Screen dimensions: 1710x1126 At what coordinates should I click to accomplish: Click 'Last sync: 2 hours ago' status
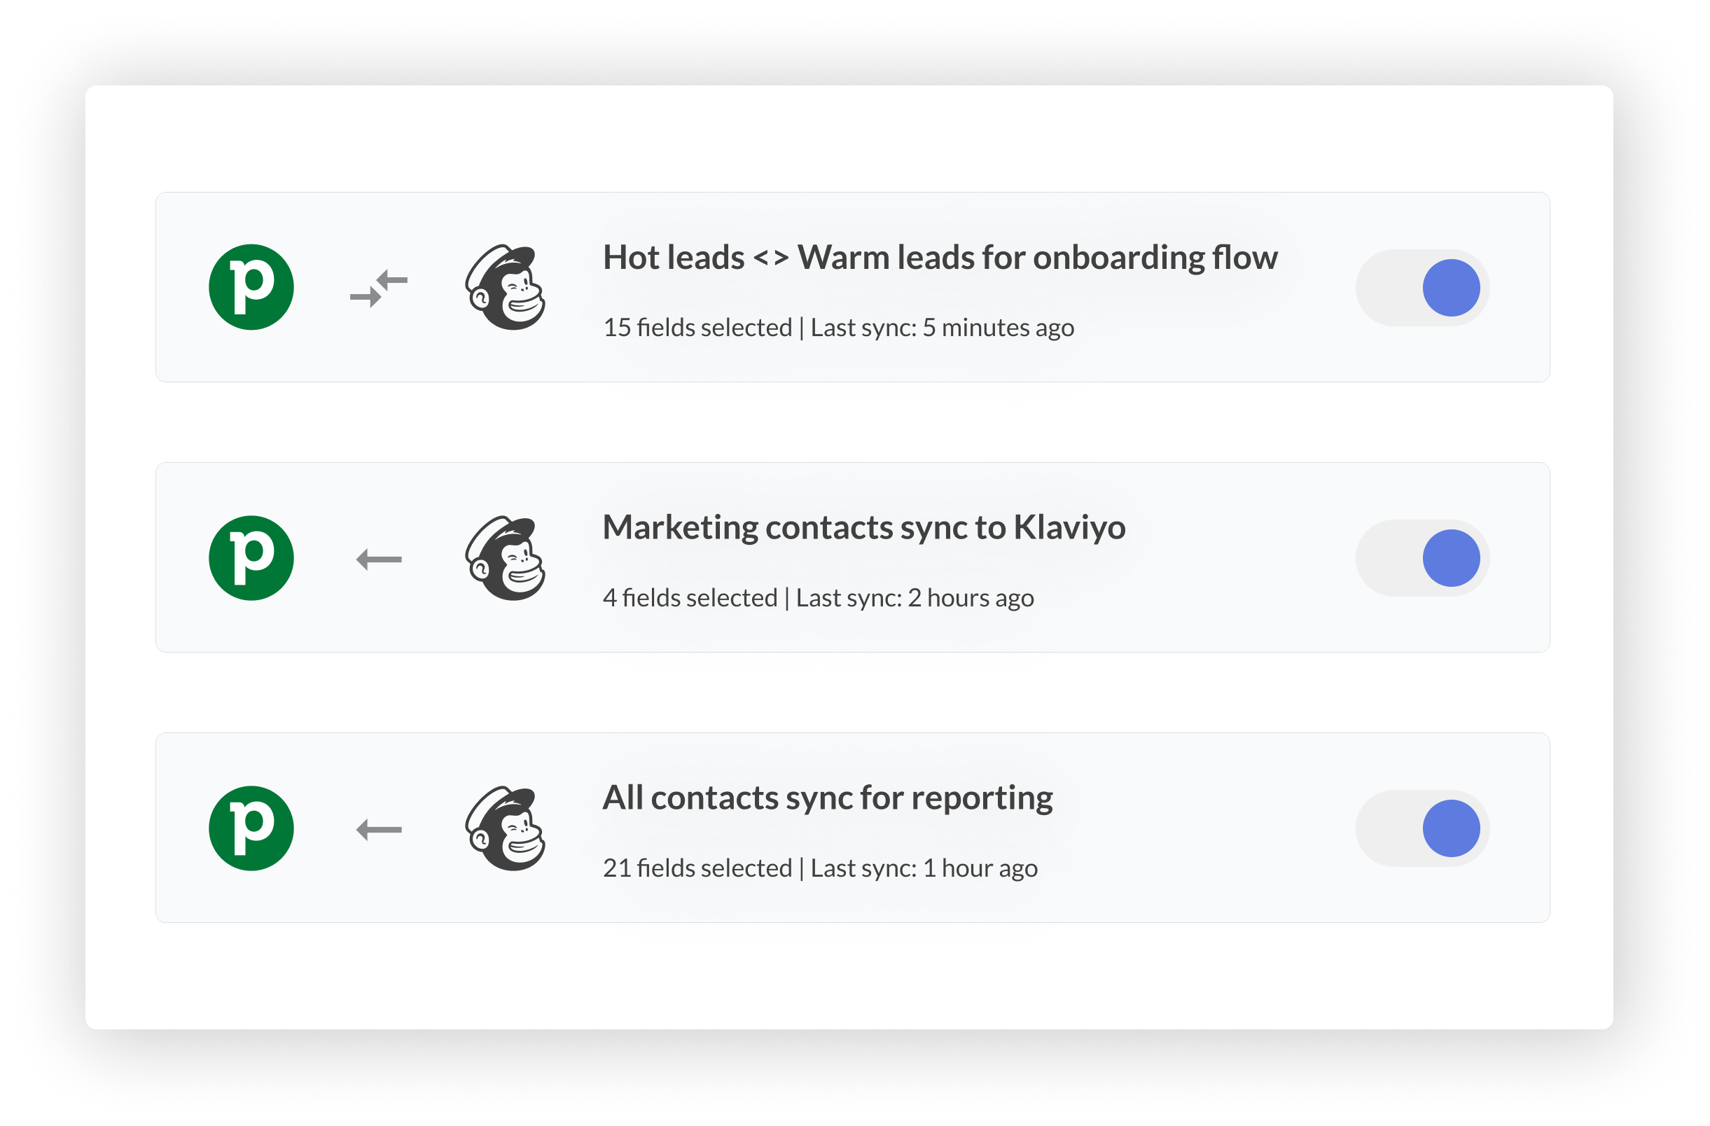pos(914,598)
